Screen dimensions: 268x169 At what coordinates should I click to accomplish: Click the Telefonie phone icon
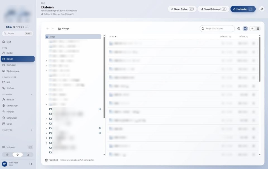click(4, 88)
